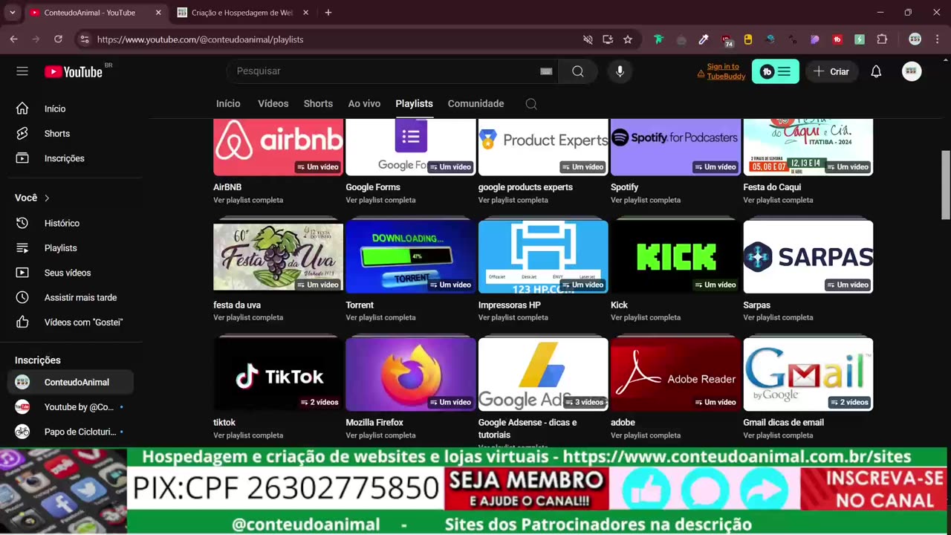Expand the Você section chevron
Image resolution: width=951 pixels, height=535 pixels.
click(47, 198)
